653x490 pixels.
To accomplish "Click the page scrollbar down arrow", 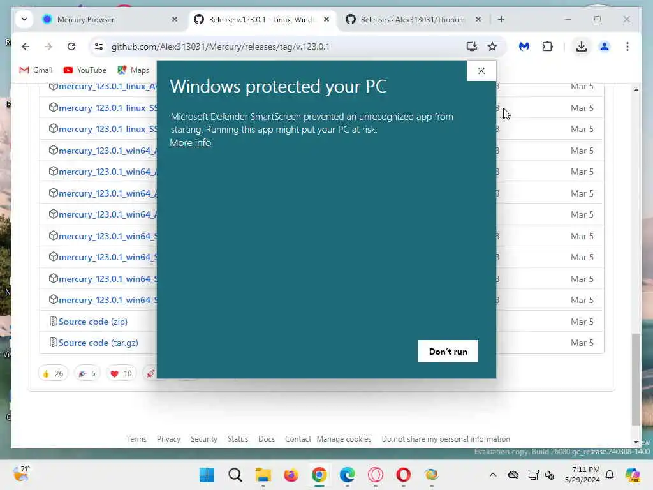I will (636, 442).
